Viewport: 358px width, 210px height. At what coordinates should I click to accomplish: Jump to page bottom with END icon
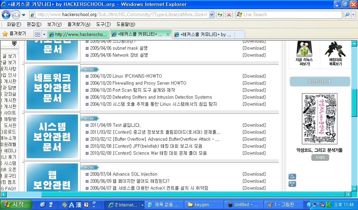point(292,184)
